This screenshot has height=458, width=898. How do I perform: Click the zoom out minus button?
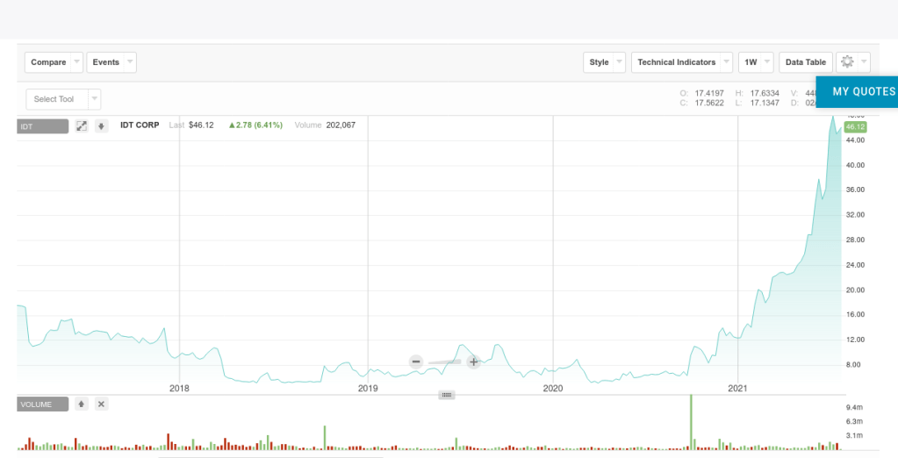[x=416, y=361]
